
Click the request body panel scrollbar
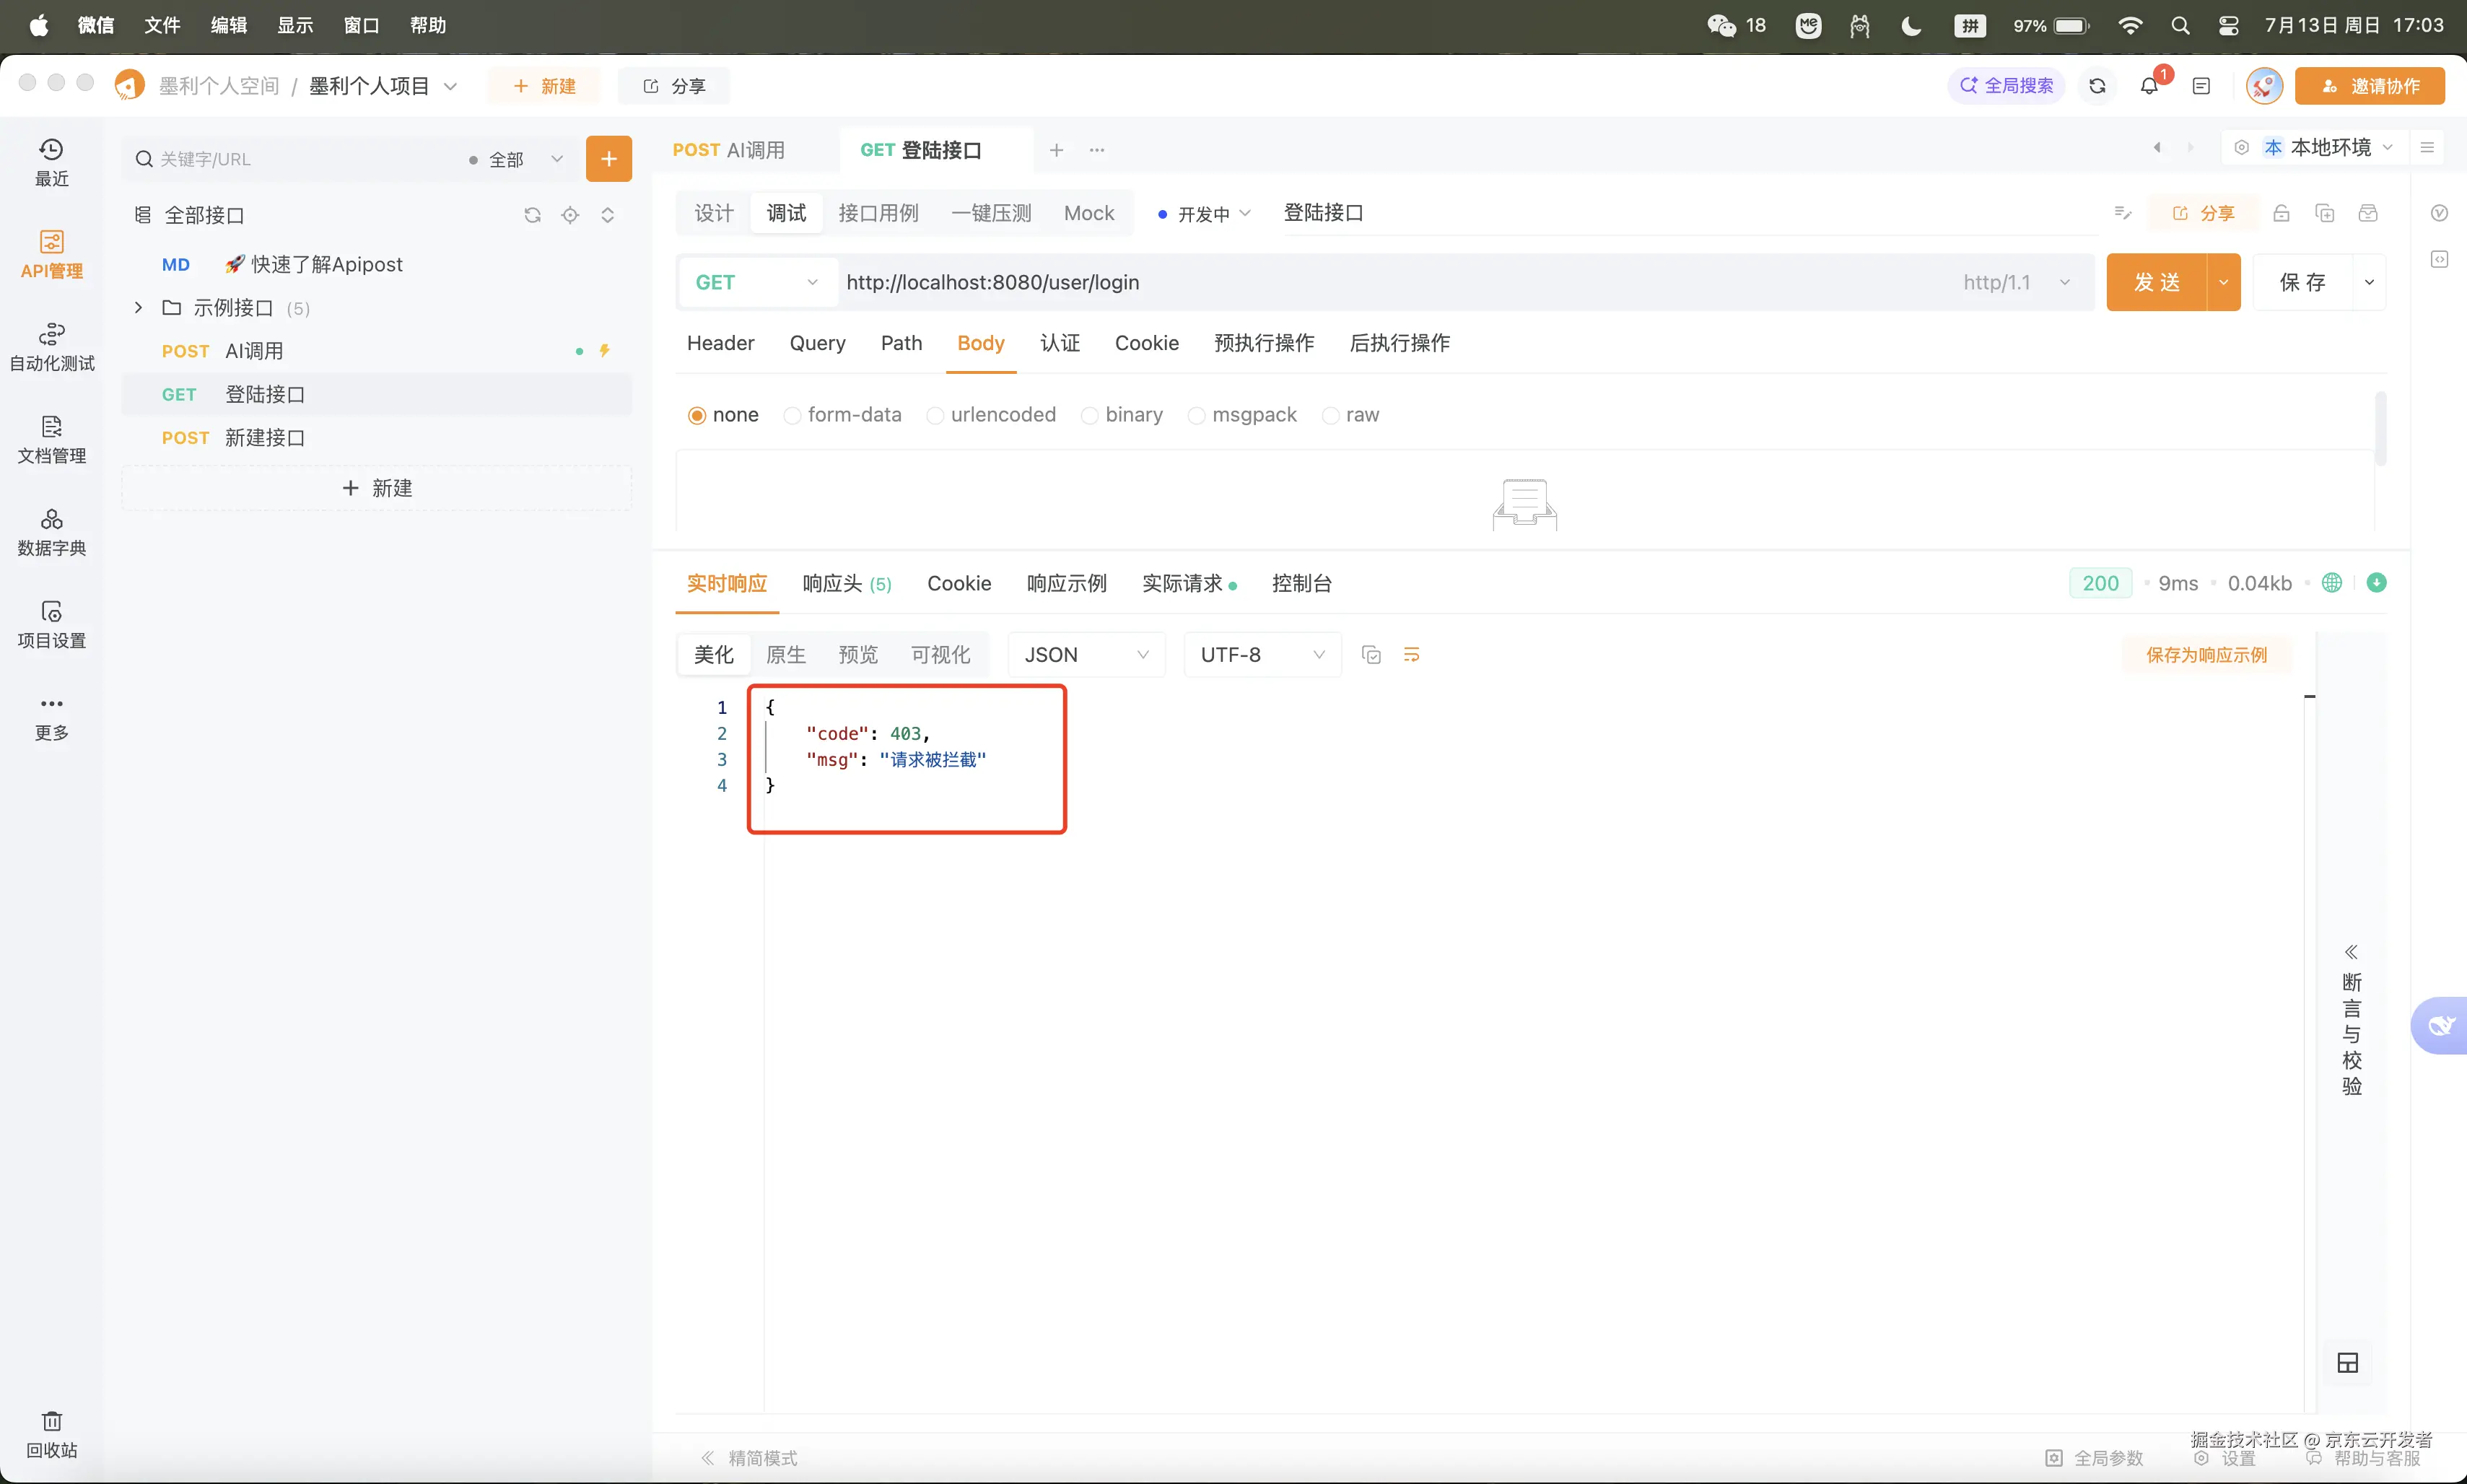(x=2380, y=430)
